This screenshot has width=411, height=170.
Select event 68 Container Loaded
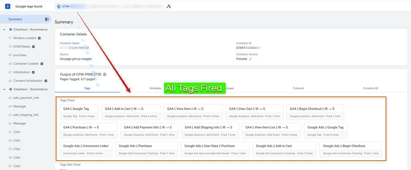(26, 64)
